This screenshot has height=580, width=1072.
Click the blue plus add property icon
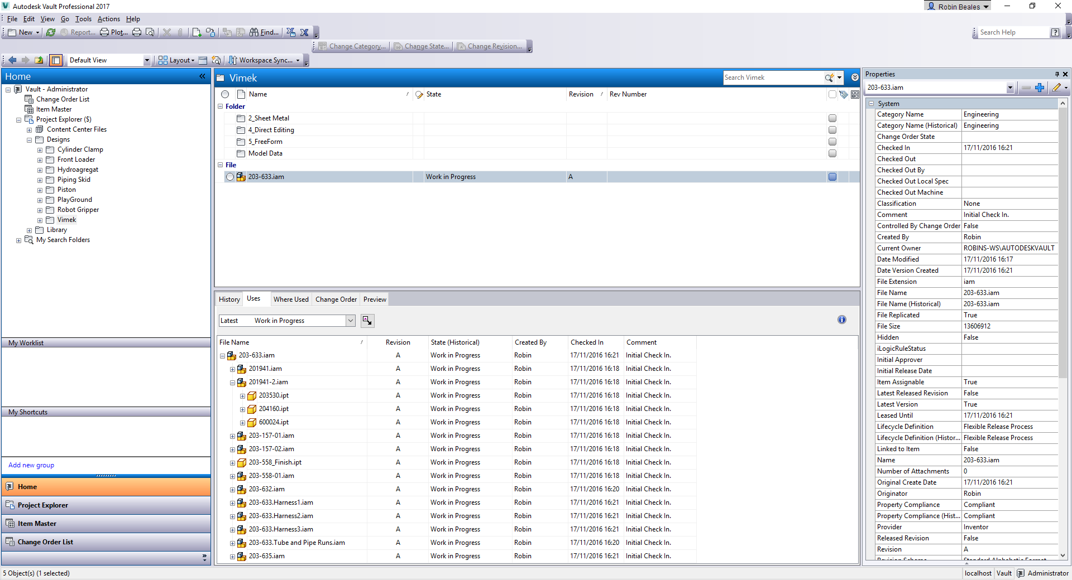1039,88
